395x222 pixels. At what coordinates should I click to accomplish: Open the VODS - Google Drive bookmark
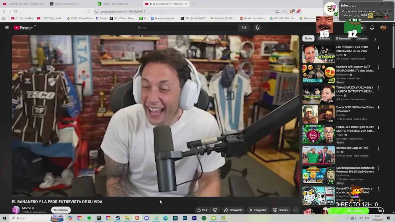(x=80, y=18)
